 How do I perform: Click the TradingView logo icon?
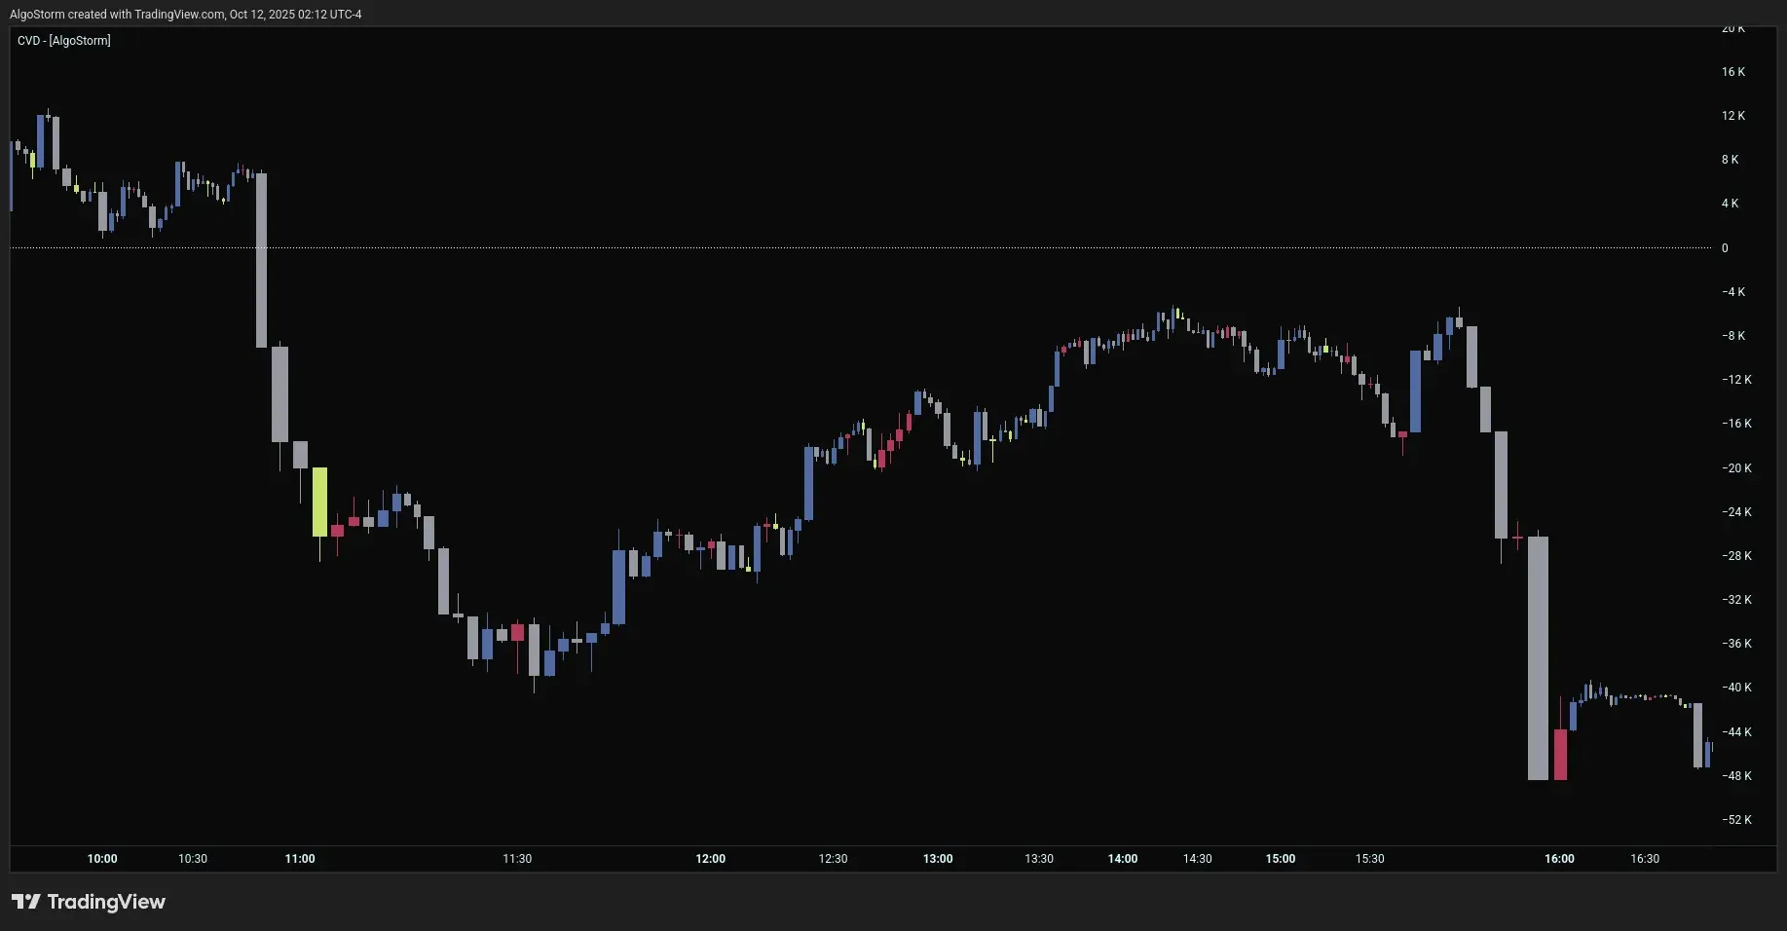tap(26, 902)
